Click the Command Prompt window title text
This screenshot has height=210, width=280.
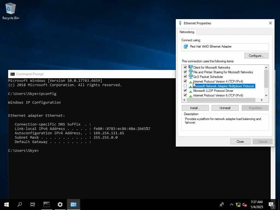[30, 74]
